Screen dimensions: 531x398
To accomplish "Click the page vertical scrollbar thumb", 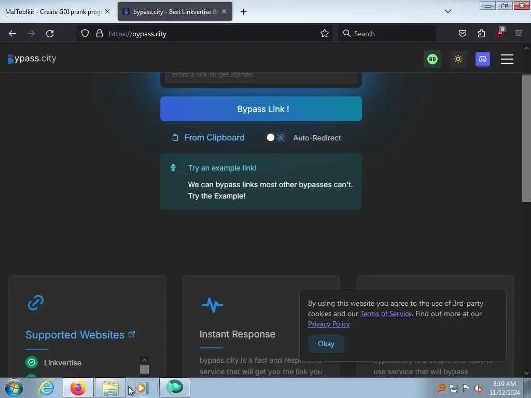I will click(526, 138).
